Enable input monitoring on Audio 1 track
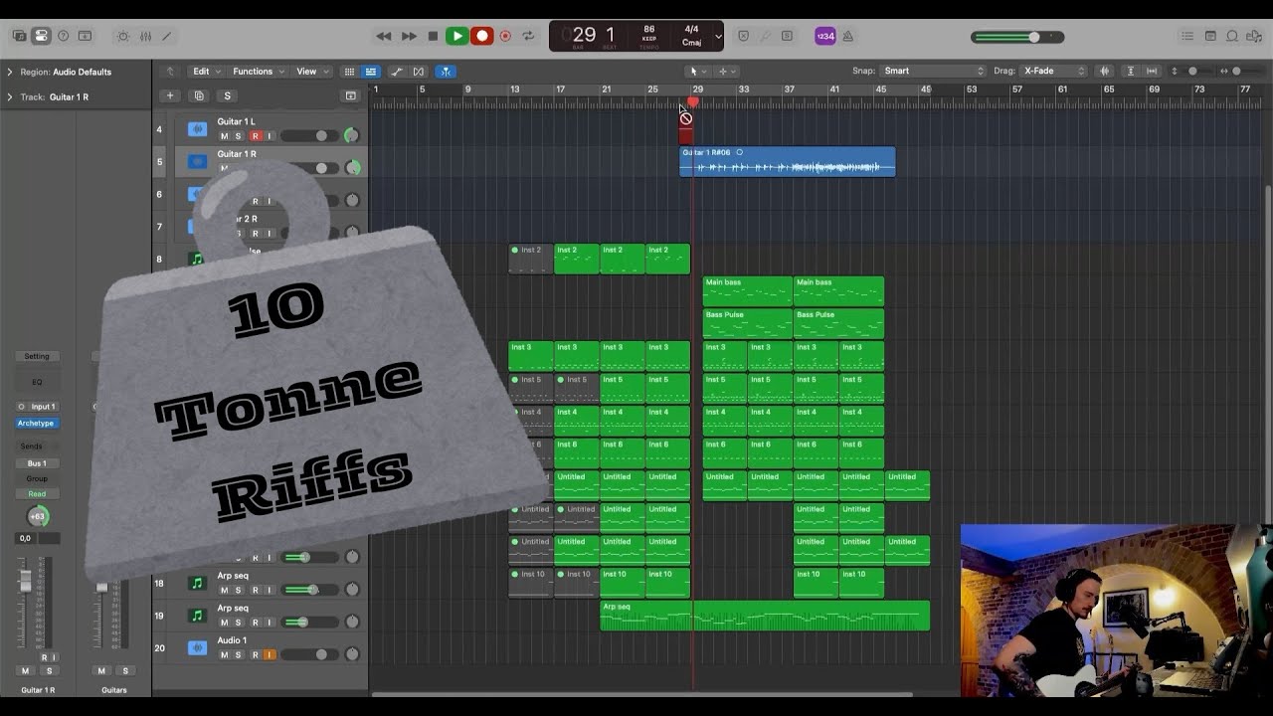 pos(269,655)
